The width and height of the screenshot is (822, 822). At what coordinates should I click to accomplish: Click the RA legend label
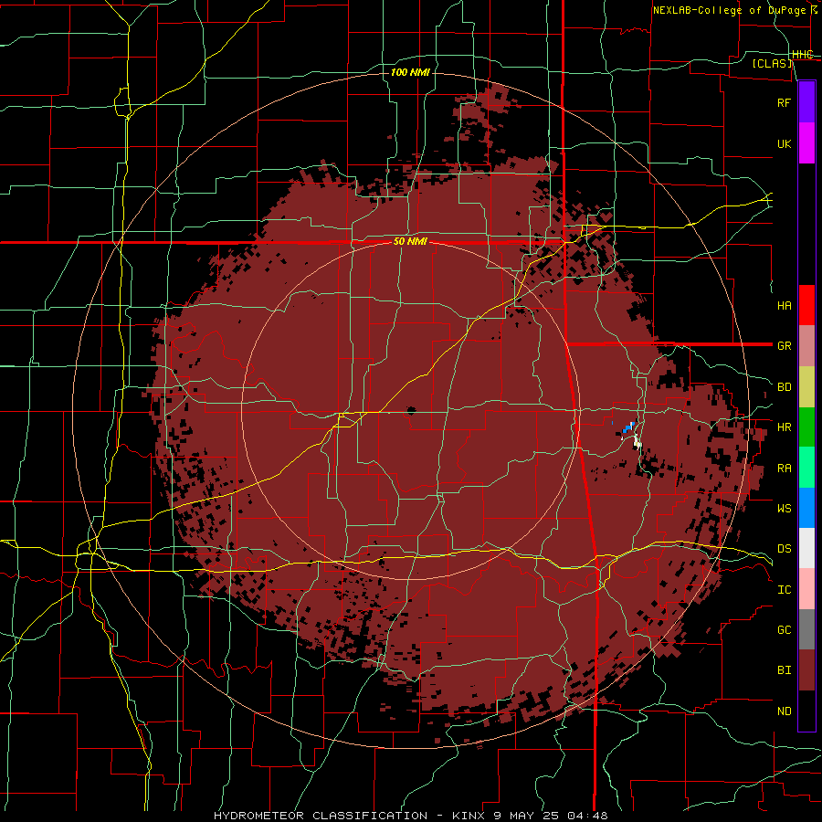[784, 469]
